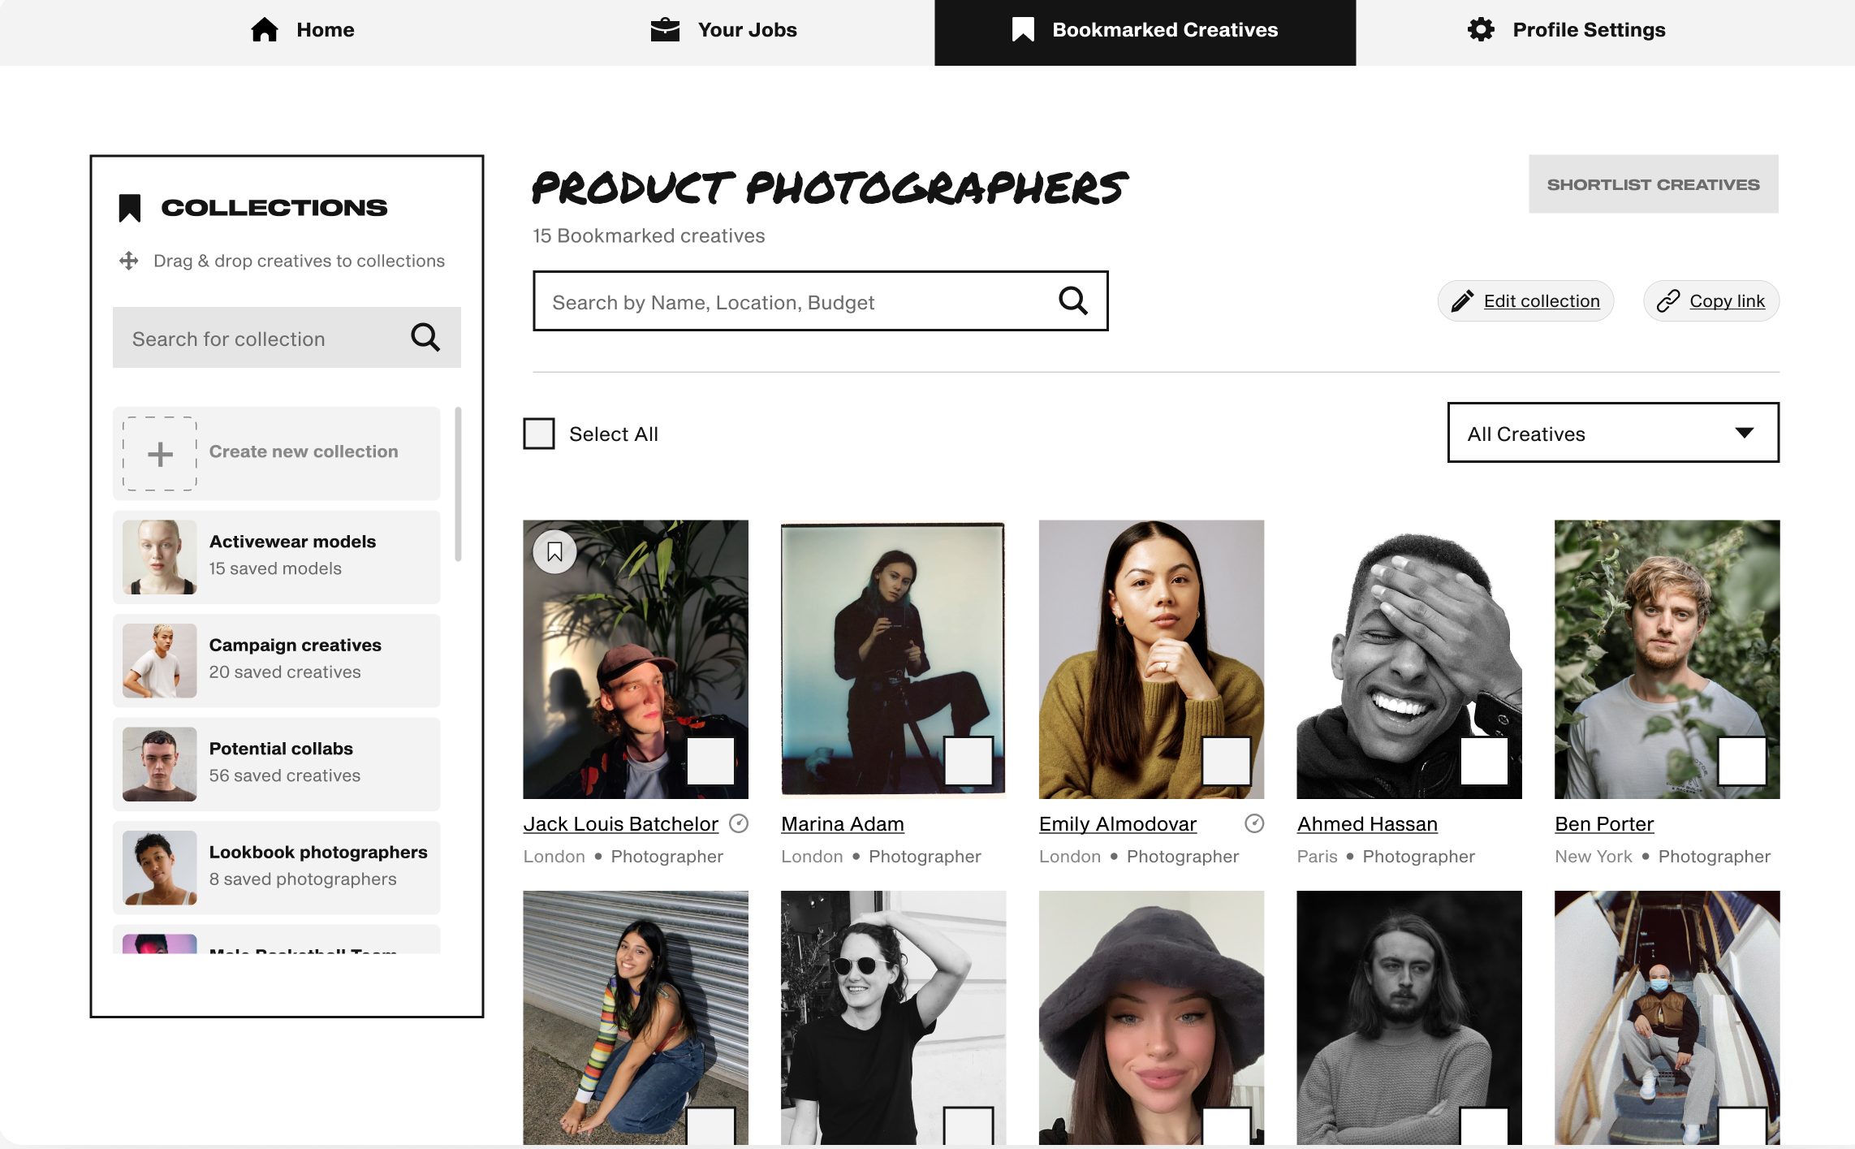Click the verified badge next to Jack Louis Batchelor
This screenshot has width=1855, height=1149.
(x=739, y=823)
